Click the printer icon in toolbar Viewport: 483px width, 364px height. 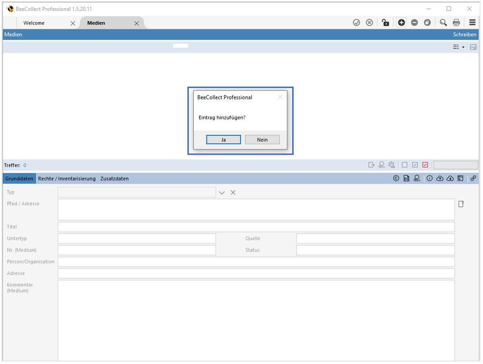coord(456,23)
